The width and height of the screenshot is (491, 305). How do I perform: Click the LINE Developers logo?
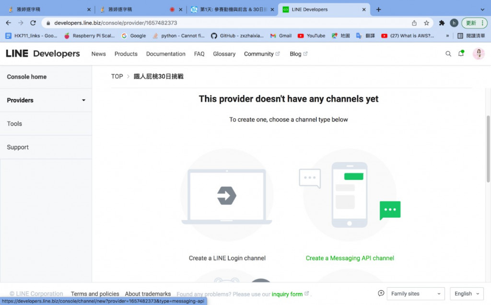[43, 54]
